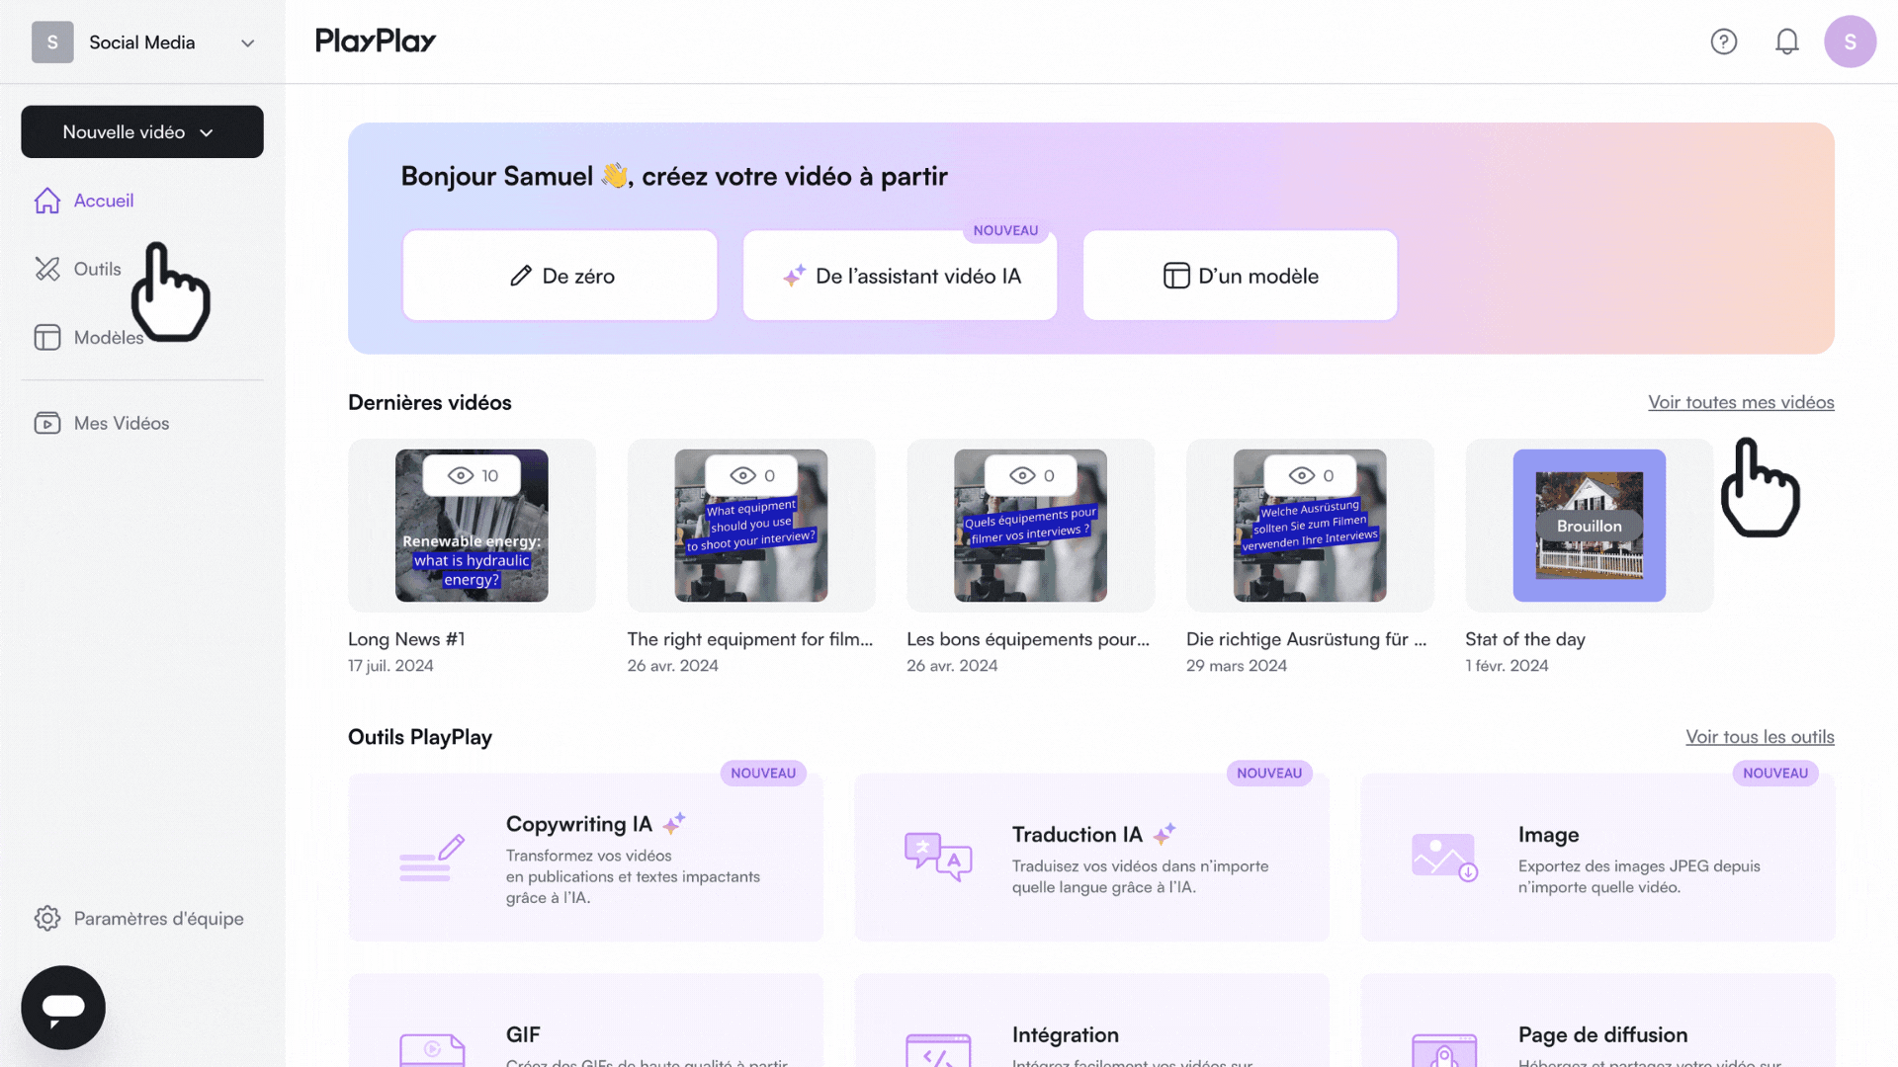The width and height of the screenshot is (1898, 1067).
Task: Create a video De zéro
Action: [x=560, y=276]
